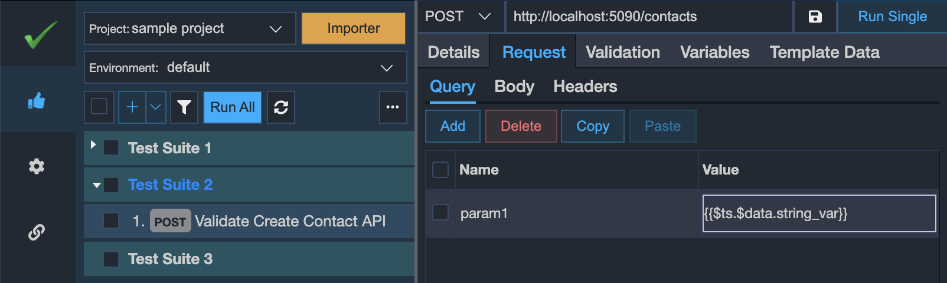Open the Body sub-tab

tap(514, 87)
